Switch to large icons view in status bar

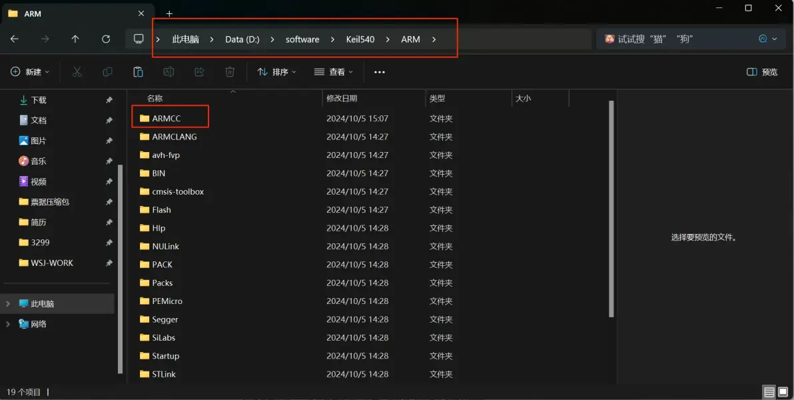point(783,392)
